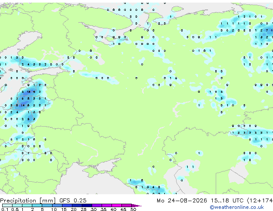Select the 1–2 mm legend color swatch
This screenshot has height=211, width=273.
pyautogui.click(x=27, y=205)
